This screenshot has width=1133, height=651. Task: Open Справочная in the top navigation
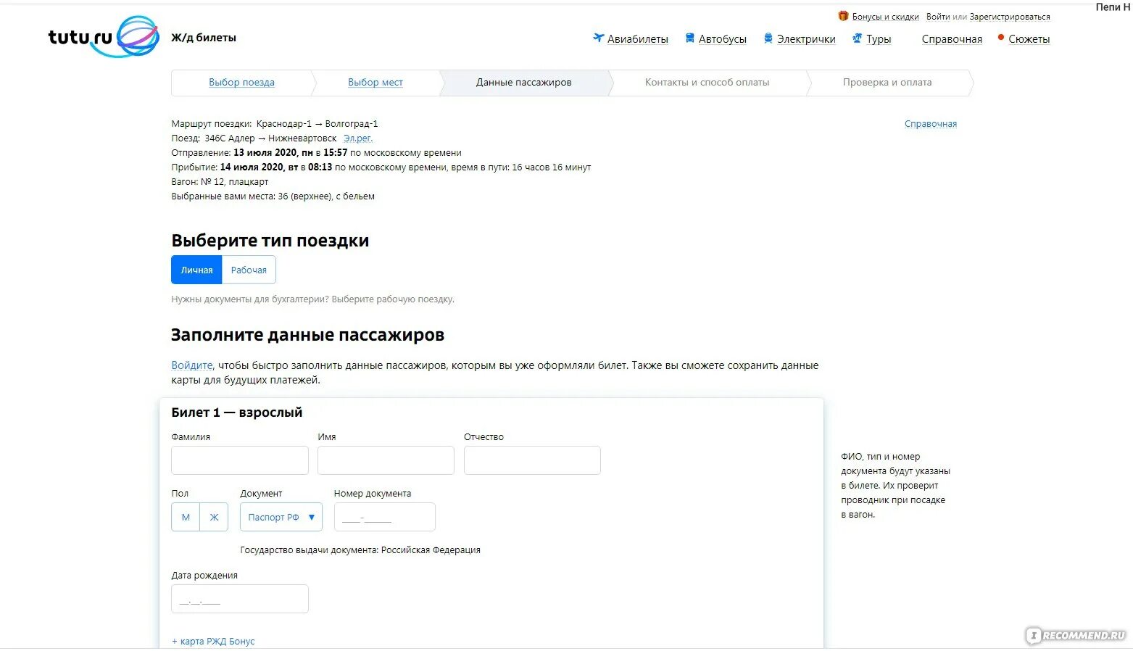tap(952, 39)
